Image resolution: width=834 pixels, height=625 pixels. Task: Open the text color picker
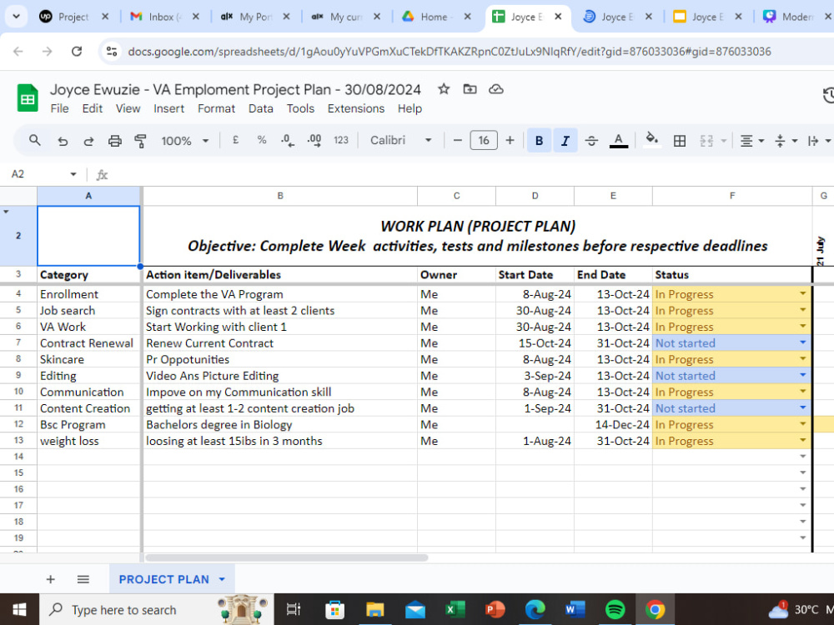pyautogui.click(x=618, y=141)
